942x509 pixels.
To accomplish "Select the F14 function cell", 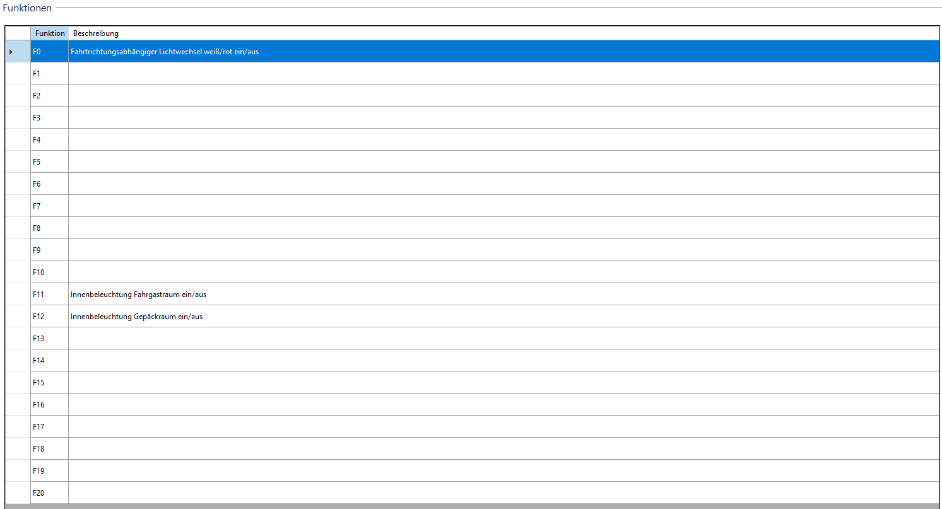I will (49, 361).
